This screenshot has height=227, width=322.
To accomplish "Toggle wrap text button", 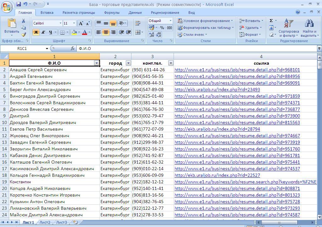I will pyautogui.click(x=138, y=23).
